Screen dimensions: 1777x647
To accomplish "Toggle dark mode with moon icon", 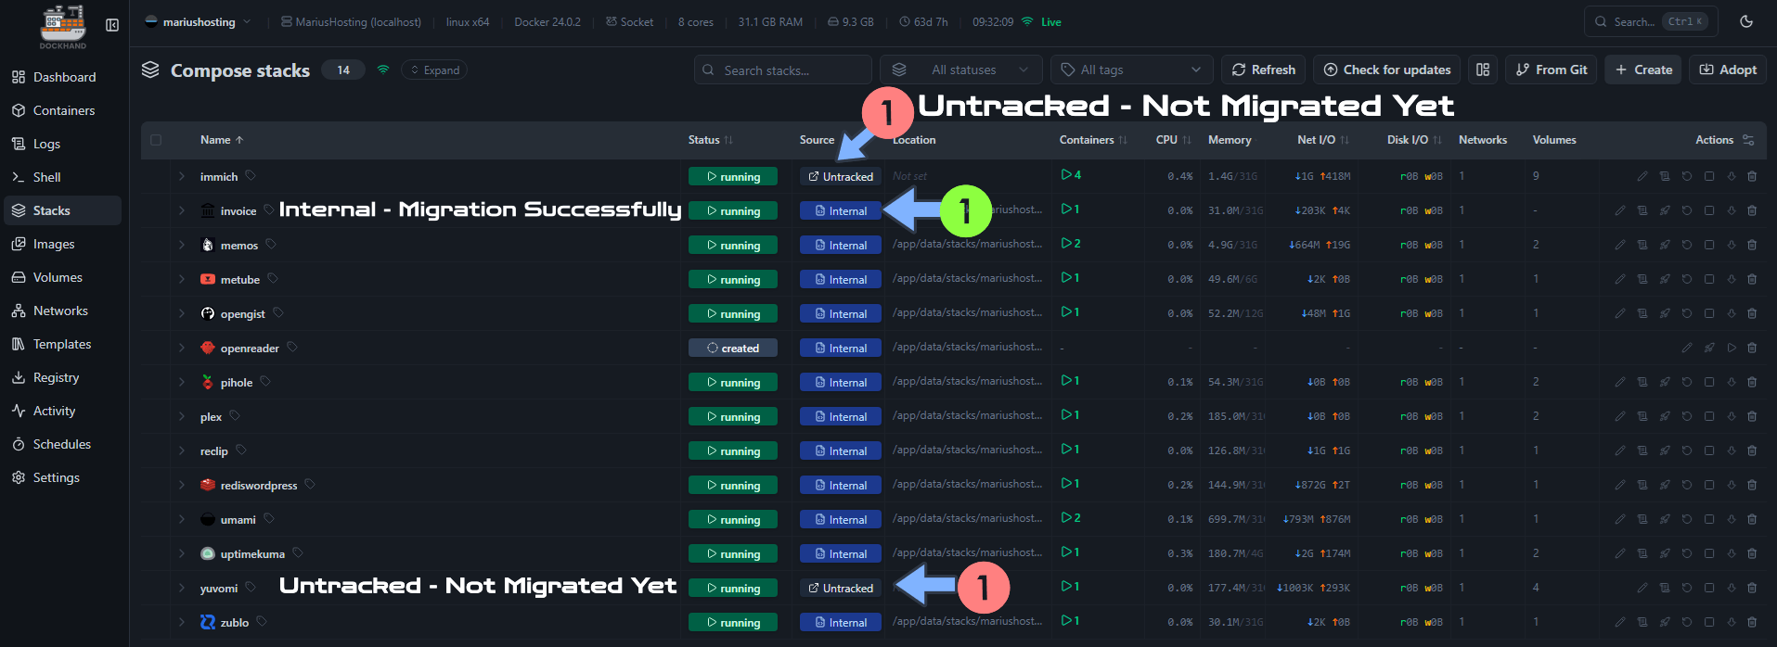I will [x=1746, y=21].
